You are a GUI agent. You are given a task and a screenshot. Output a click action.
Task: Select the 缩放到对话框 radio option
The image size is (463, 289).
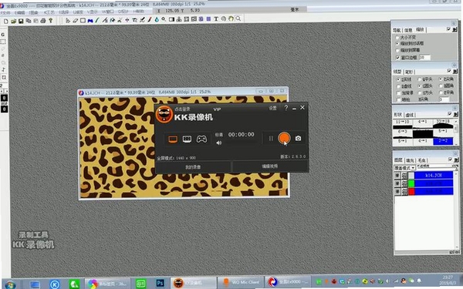click(x=397, y=44)
